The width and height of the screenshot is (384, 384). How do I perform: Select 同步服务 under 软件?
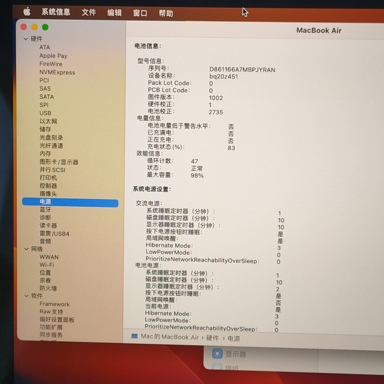(x=51, y=335)
